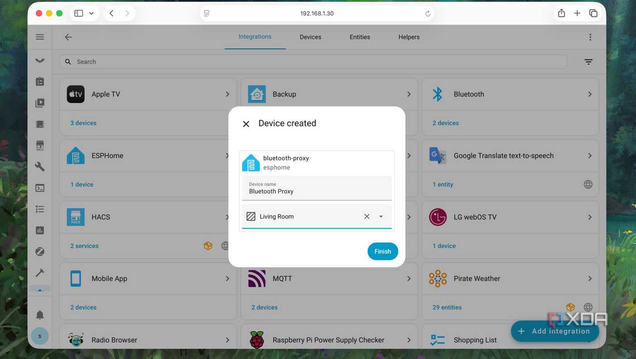This screenshot has height=359, width=636.
Task: Open the Mobile App integration chevron
Action: (227, 279)
